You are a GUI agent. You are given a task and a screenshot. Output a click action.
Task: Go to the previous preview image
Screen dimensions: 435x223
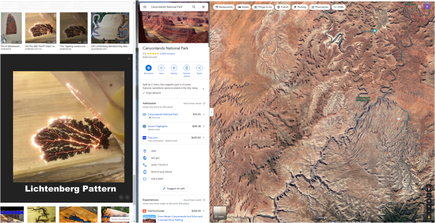point(121,197)
